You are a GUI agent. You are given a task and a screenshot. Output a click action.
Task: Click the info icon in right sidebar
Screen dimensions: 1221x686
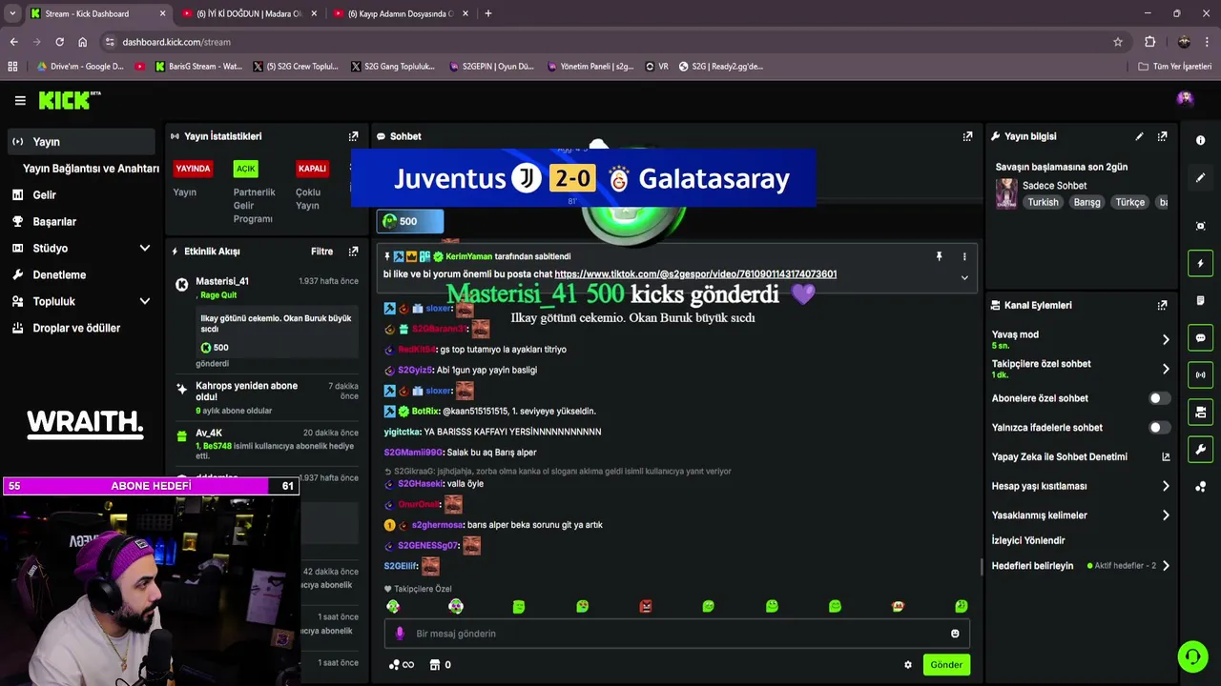pos(1200,140)
